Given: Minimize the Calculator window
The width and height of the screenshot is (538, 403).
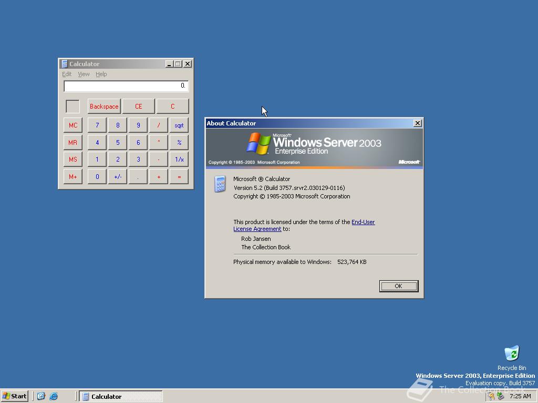Looking at the screenshot, I should click(x=169, y=63).
